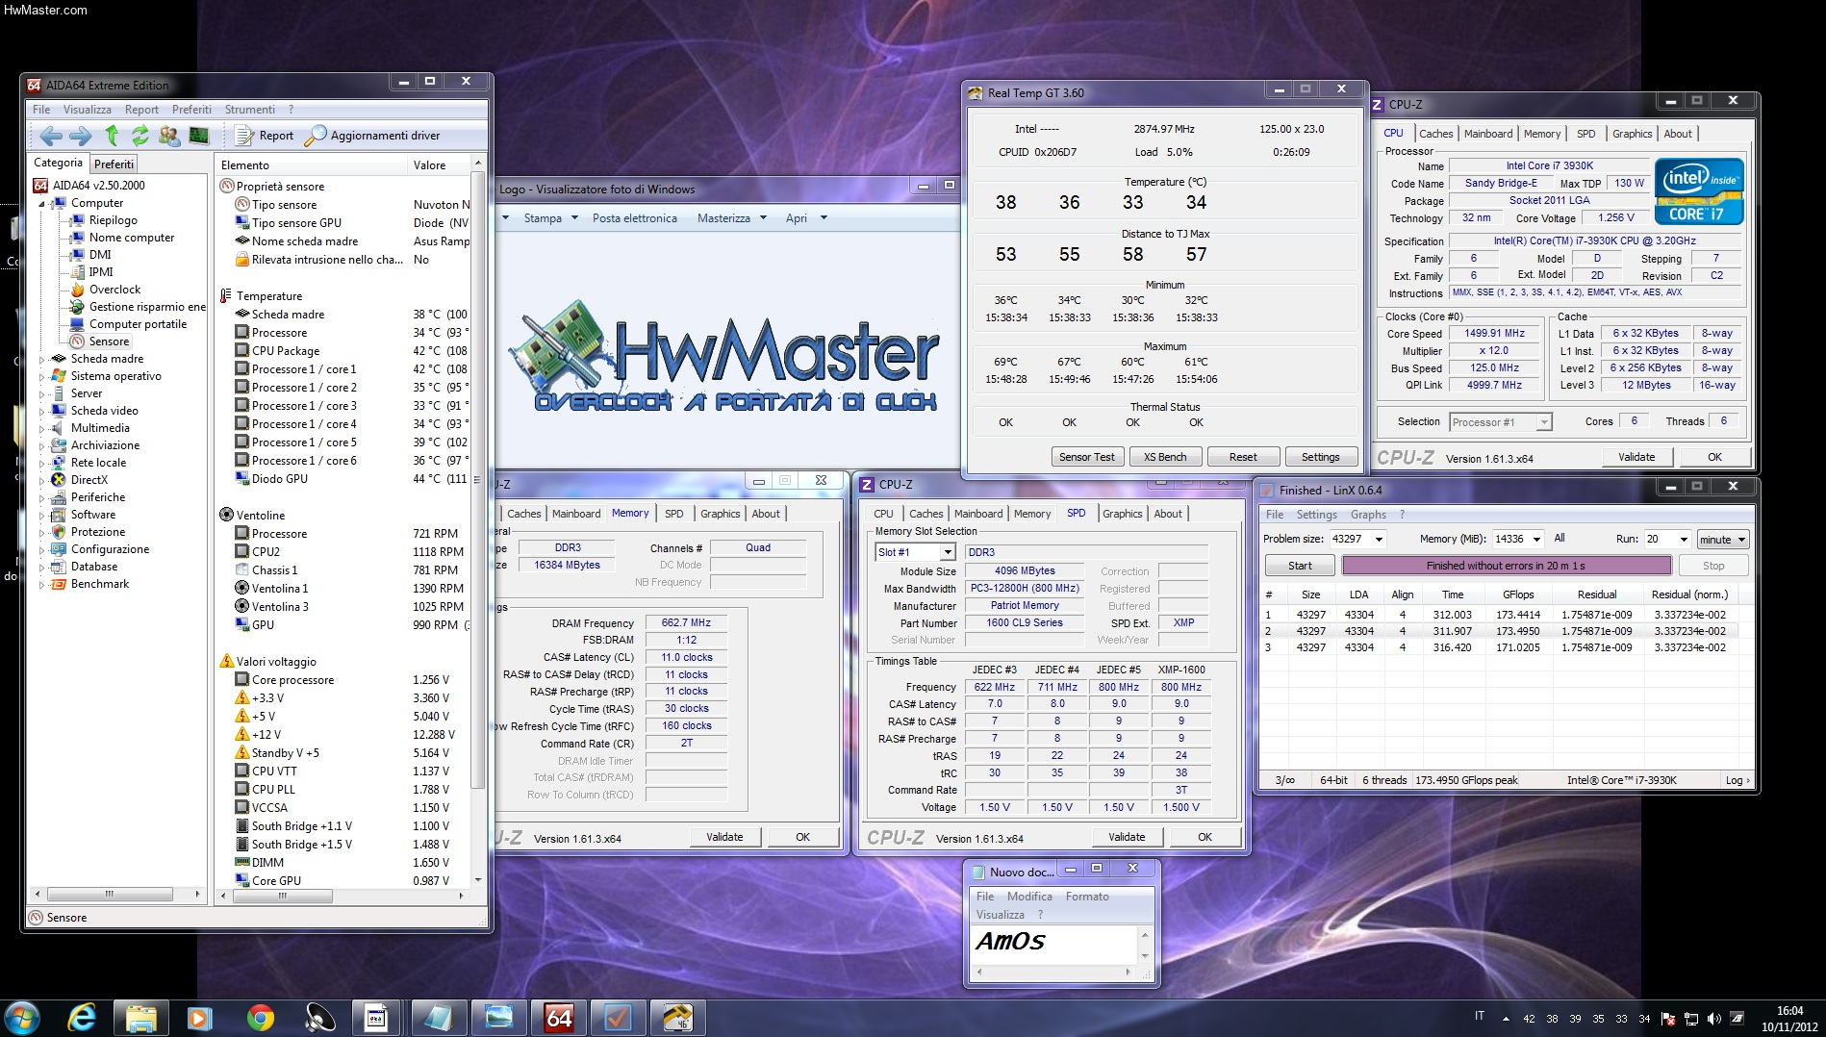The width and height of the screenshot is (1826, 1037).
Task: Open the Formato menu in Notepad
Action: [1087, 897]
